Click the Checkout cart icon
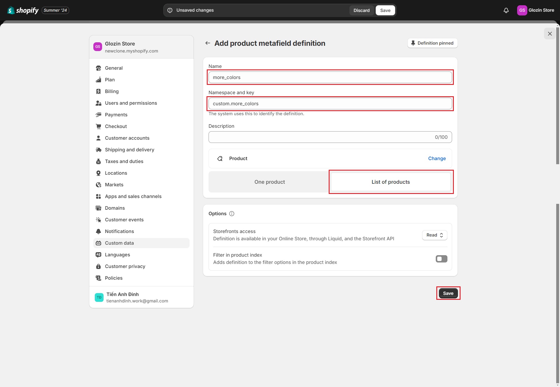Viewport: 560px width, 387px height. click(99, 127)
